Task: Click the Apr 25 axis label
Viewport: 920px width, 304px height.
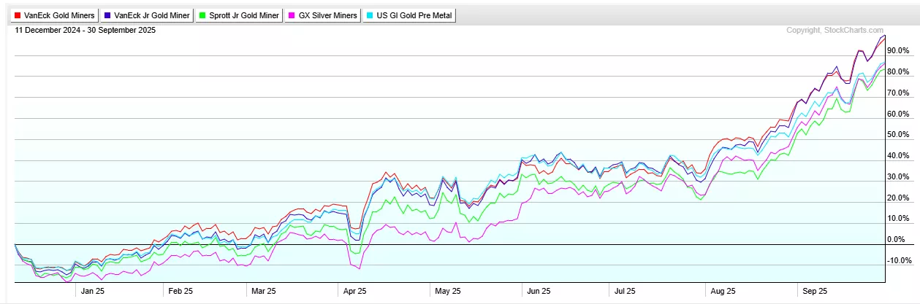Action: point(354,291)
